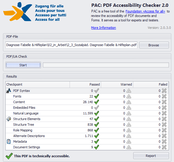Click the warning triangle in PDF Syntax row

click(129, 91)
